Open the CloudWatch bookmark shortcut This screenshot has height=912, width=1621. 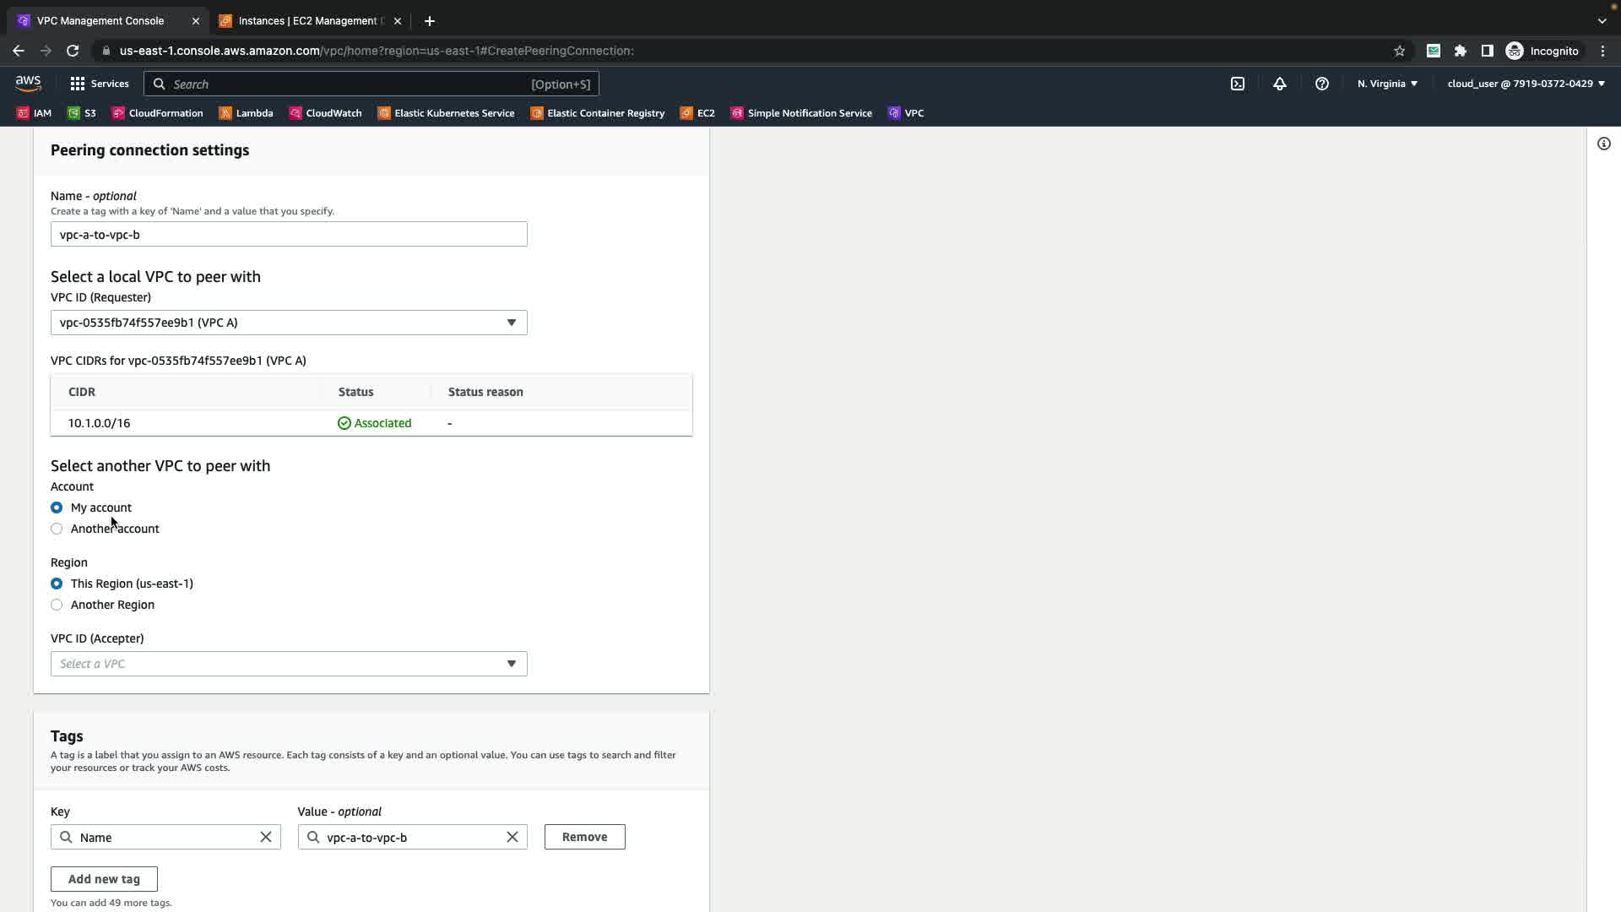325,113
